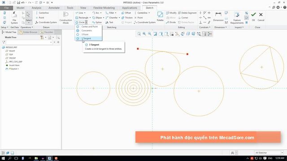
Task: Click the Modify editing tool
Action: coord(171,13)
